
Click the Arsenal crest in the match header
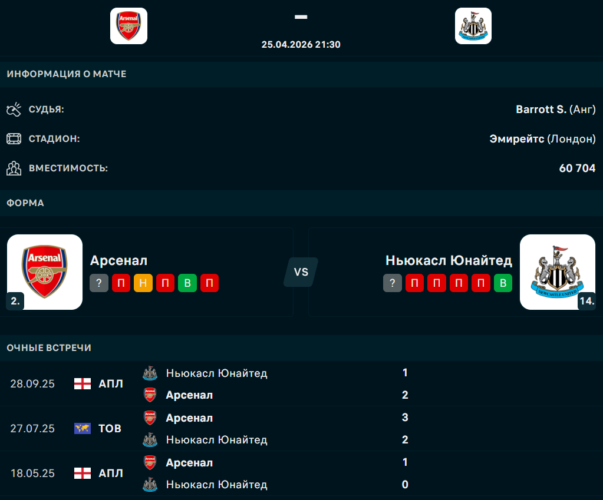click(128, 26)
